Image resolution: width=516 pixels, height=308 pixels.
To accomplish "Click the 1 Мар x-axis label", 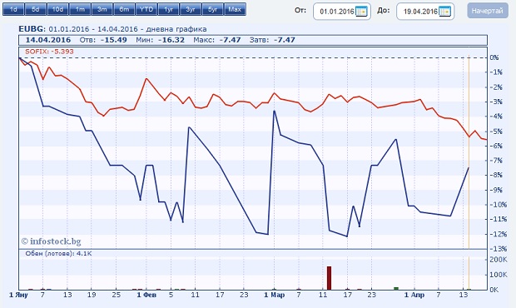I will coord(274,295).
